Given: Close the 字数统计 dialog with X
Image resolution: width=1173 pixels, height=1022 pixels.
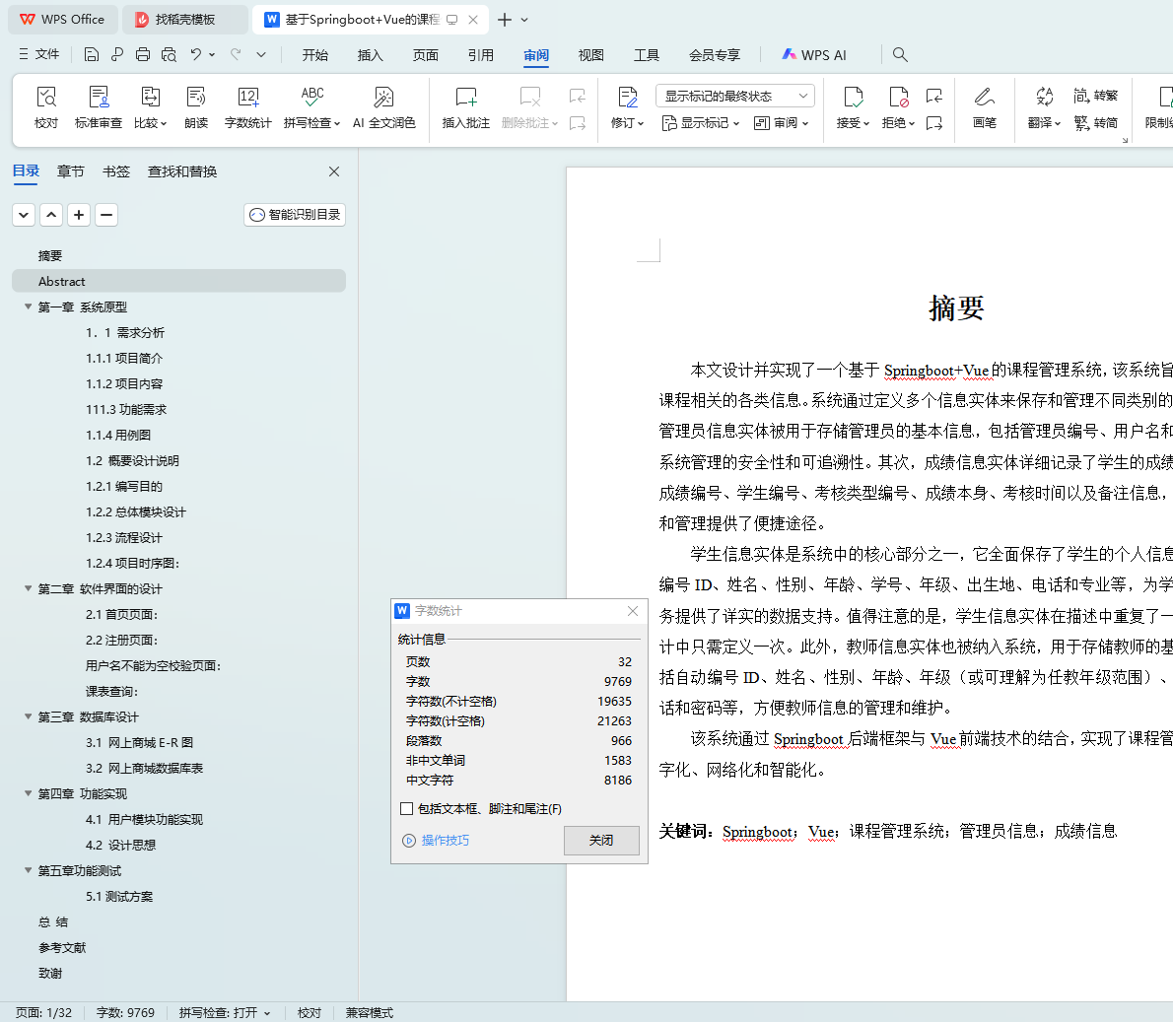Looking at the screenshot, I should (x=633, y=610).
